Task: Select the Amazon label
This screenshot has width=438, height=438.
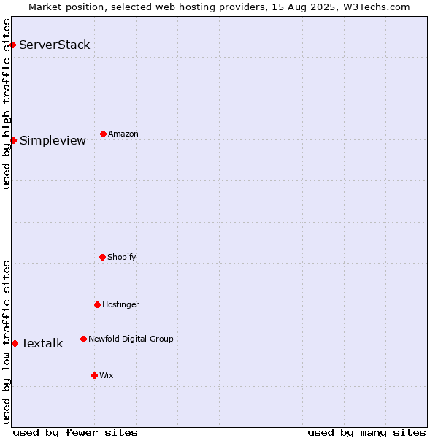Action: coord(123,134)
